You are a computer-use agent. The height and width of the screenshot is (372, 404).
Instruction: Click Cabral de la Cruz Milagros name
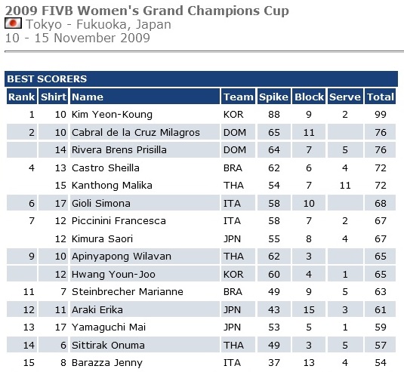pos(136,132)
